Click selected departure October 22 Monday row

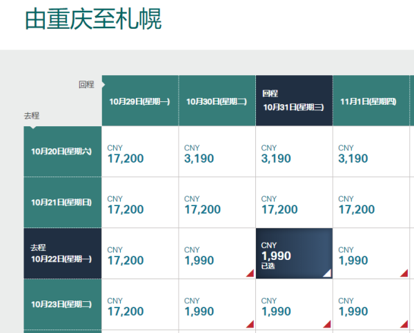[x=63, y=253]
